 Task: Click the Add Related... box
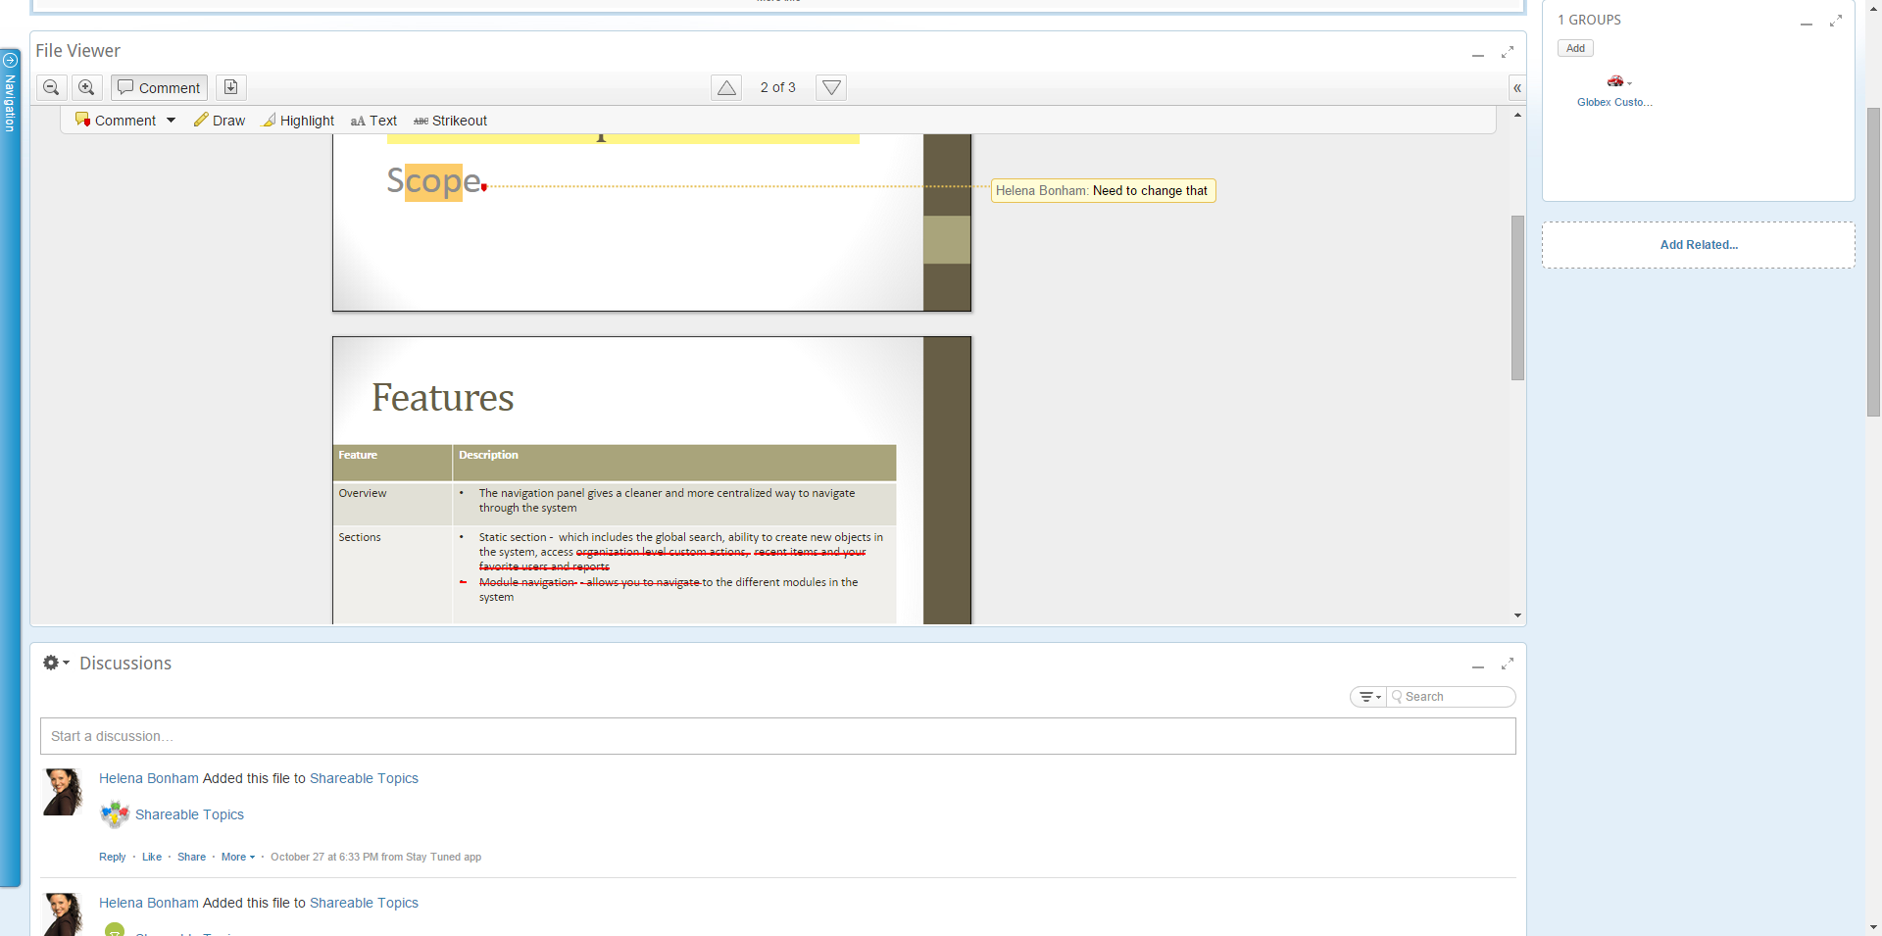(x=1699, y=245)
